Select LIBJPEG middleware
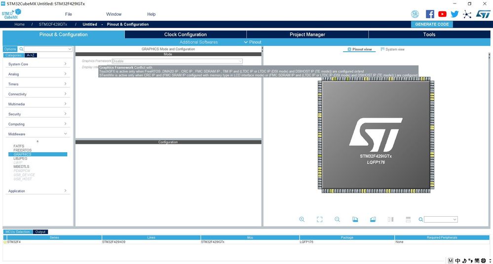The image size is (493, 264). tap(20, 158)
